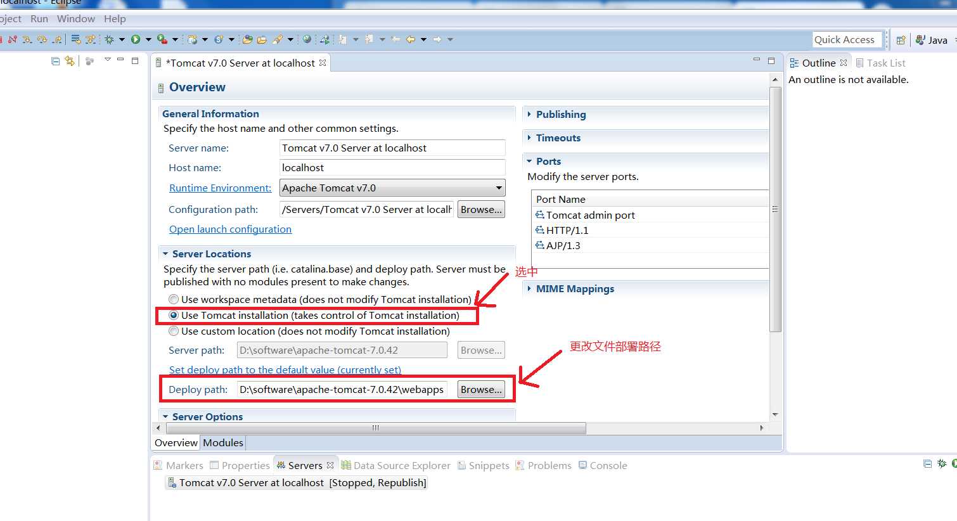Open the Debug button dropdown arrow
The image size is (957, 521).
(x=122, y=39)
